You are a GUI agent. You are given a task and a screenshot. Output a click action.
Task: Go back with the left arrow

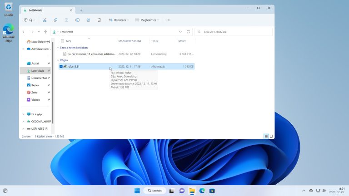(24, 32)
